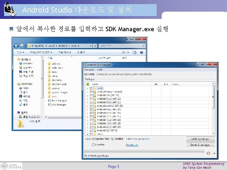This screenshot has height=170, width=227.
Task: Click the SDK Manager loading progress bar
Action: (144, 151)
